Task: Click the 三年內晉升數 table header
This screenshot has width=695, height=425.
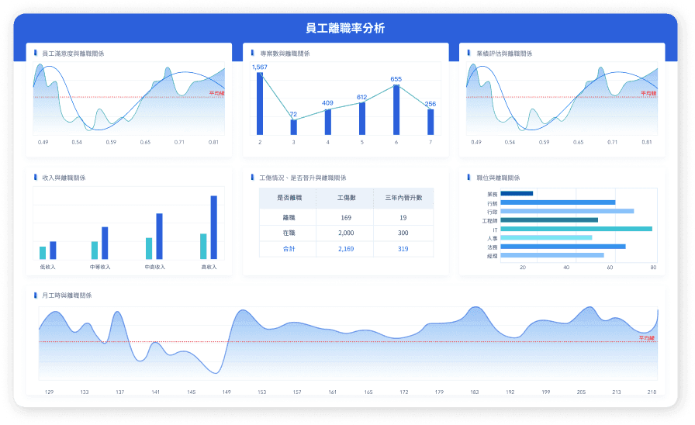Action: [x=403, y=198]
